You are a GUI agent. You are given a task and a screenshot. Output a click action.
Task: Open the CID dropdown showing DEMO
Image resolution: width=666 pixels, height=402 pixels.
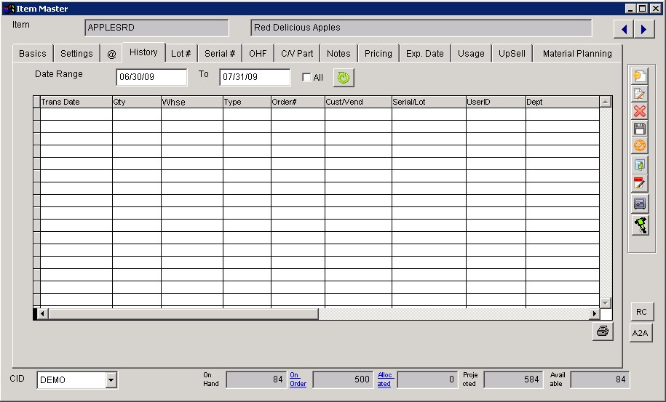pos(111,379)
